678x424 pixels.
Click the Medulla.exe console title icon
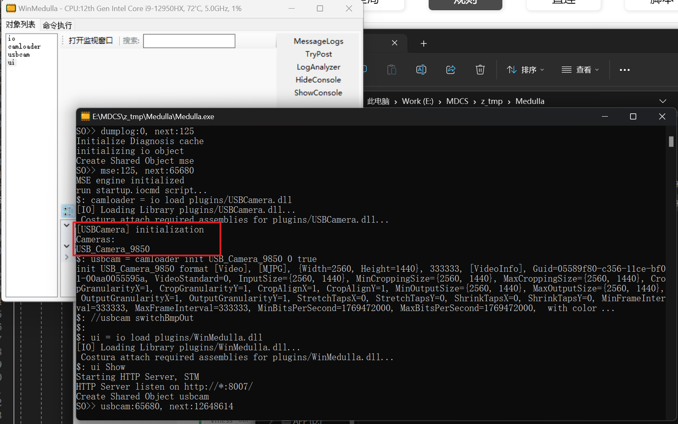[85, 117]
